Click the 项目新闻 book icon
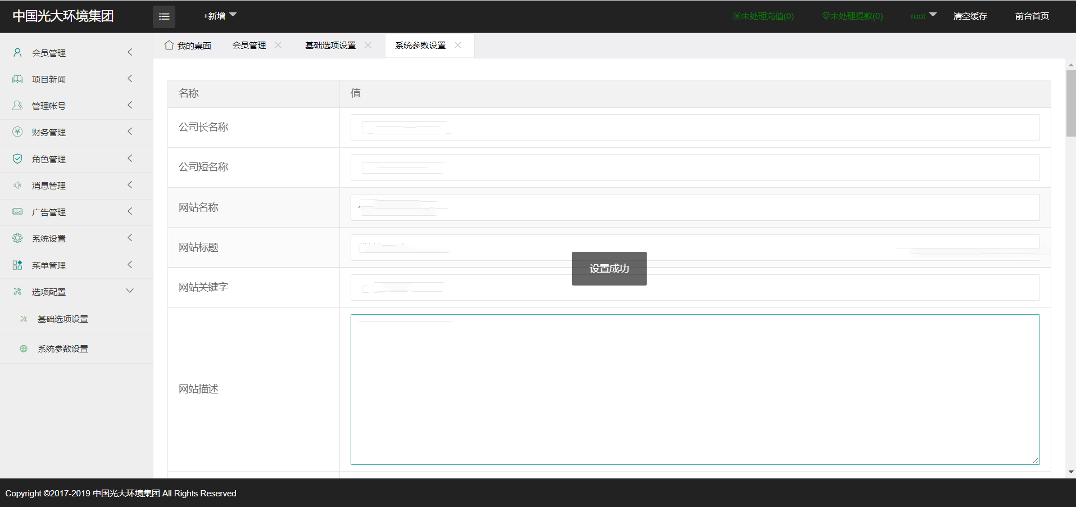This screenshot has width=1076, height=507. click(17, 79)
